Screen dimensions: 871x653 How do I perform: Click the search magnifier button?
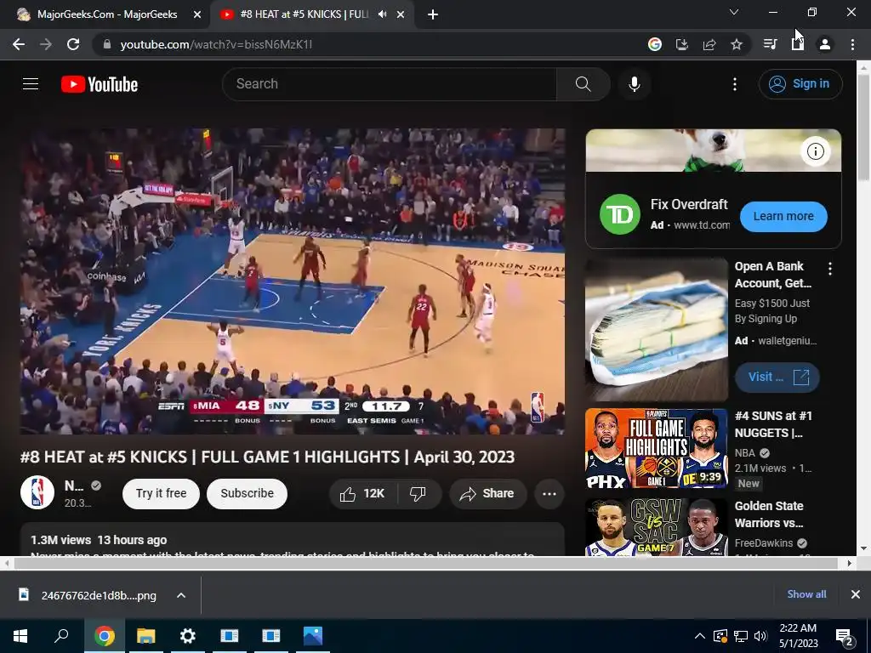coord(583,84)
